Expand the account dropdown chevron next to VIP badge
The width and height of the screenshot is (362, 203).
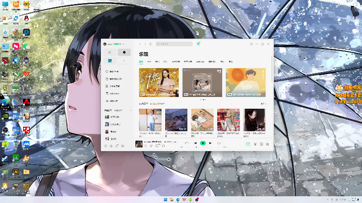(x=124, y=44)
